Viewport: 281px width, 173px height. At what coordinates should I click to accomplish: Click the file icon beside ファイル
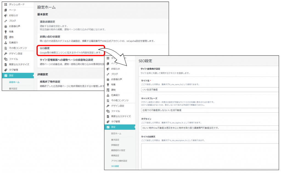(5, 59)
